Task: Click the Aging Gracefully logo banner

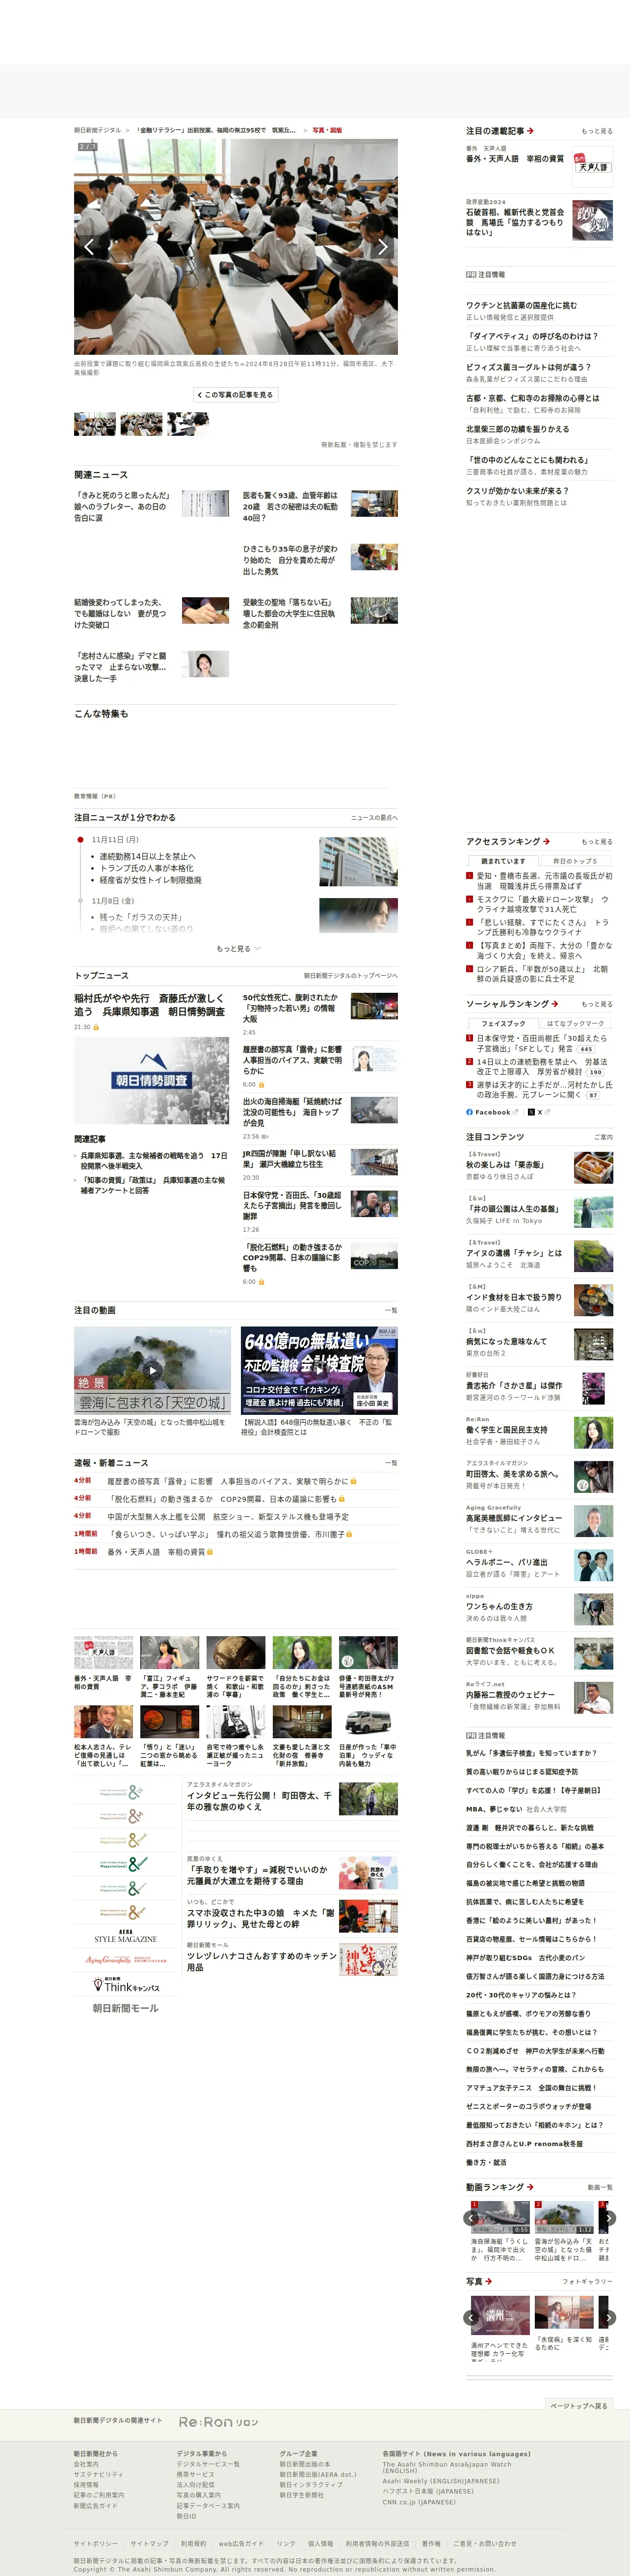Action: pyautogui.click(x=126, y=1960)
